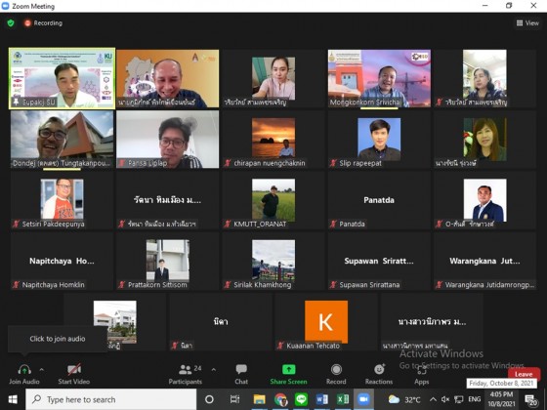This screenshot has height=410, width=547.
Task: Select the Supakij SU video tile
Action: click(62, 78)
